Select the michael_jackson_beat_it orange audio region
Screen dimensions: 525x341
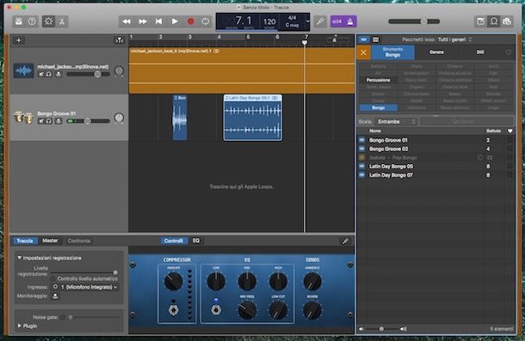click(242, 70)
